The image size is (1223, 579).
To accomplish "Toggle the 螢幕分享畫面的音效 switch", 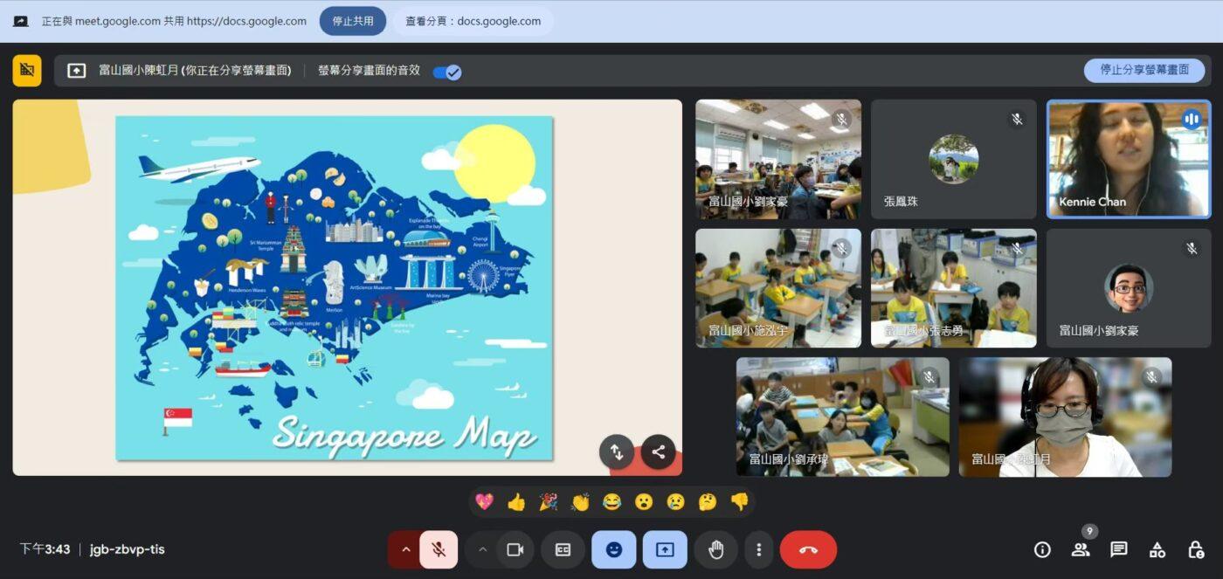I will [x=447, y=72].
